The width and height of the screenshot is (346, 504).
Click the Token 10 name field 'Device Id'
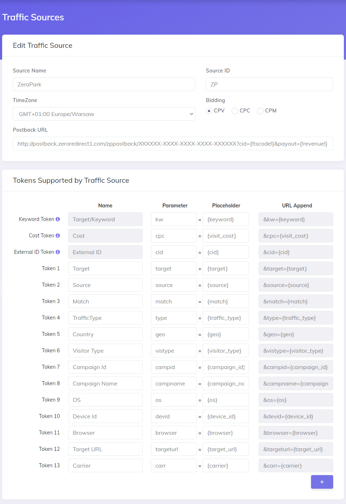(x=105, y=416)
